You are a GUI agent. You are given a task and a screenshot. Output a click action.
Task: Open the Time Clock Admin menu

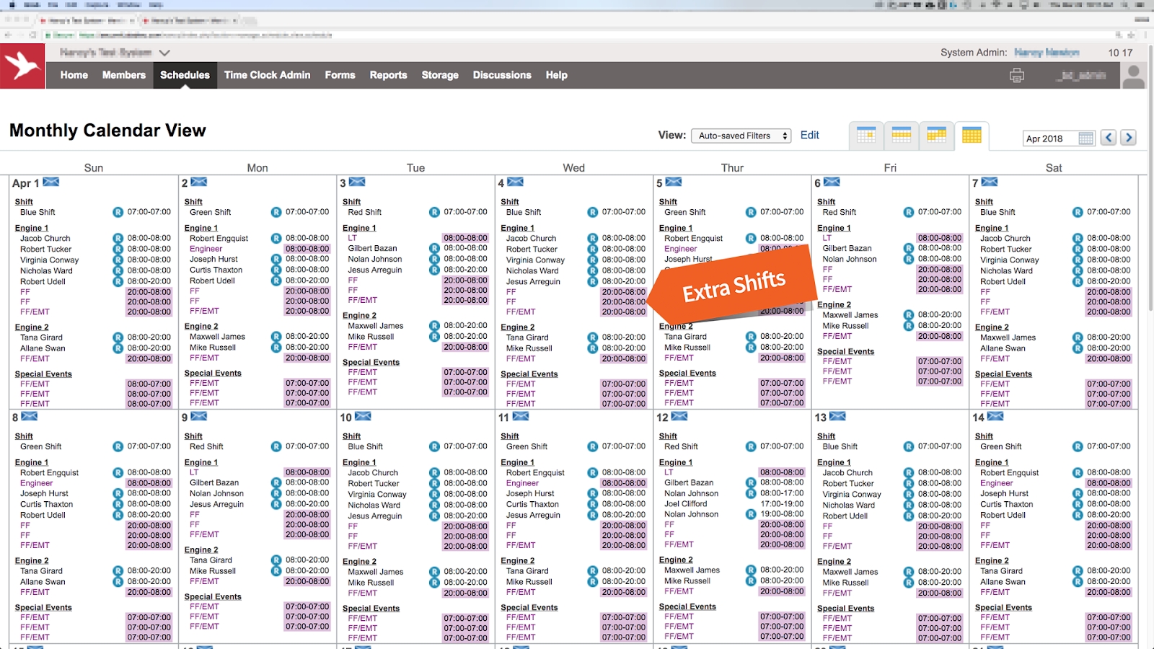pos(267,75)
